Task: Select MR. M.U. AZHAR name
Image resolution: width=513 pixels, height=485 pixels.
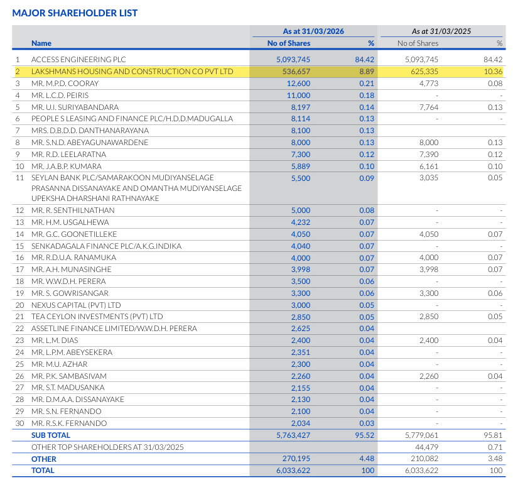Action: click(x=59, y=364)
